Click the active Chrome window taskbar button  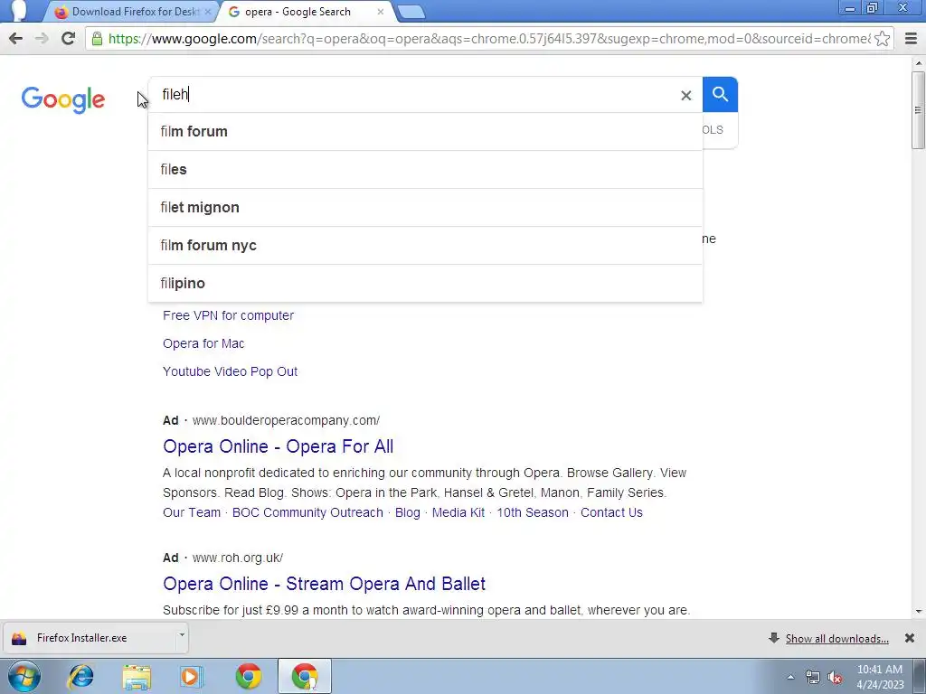click(x=305, y=676)
